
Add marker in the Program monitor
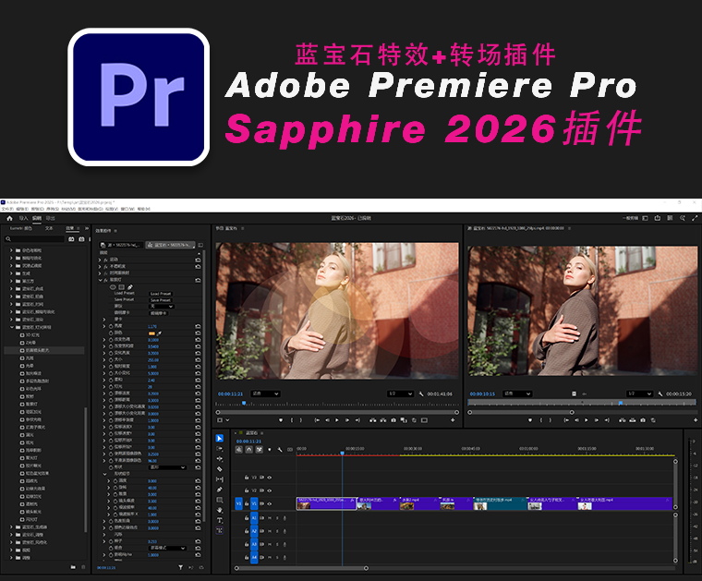(x=281, y=420)
